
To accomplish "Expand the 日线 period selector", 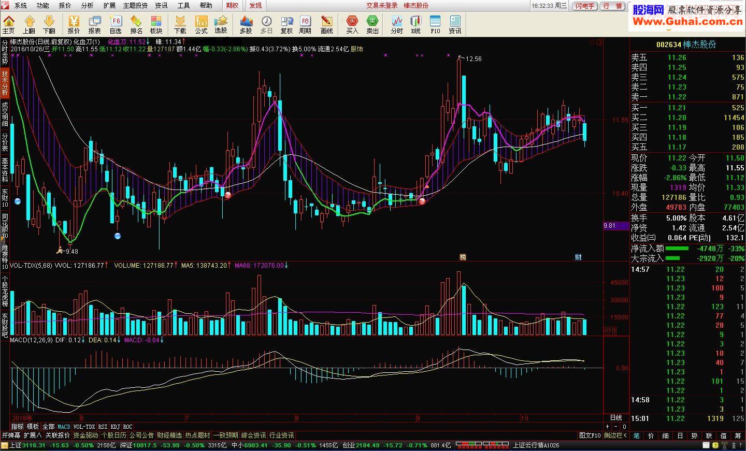I will [616, 418].
